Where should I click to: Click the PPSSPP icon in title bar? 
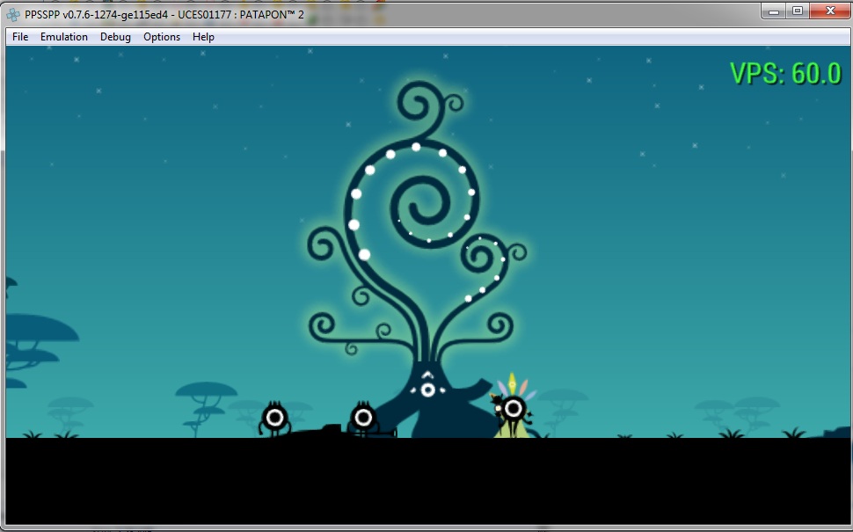13,14
